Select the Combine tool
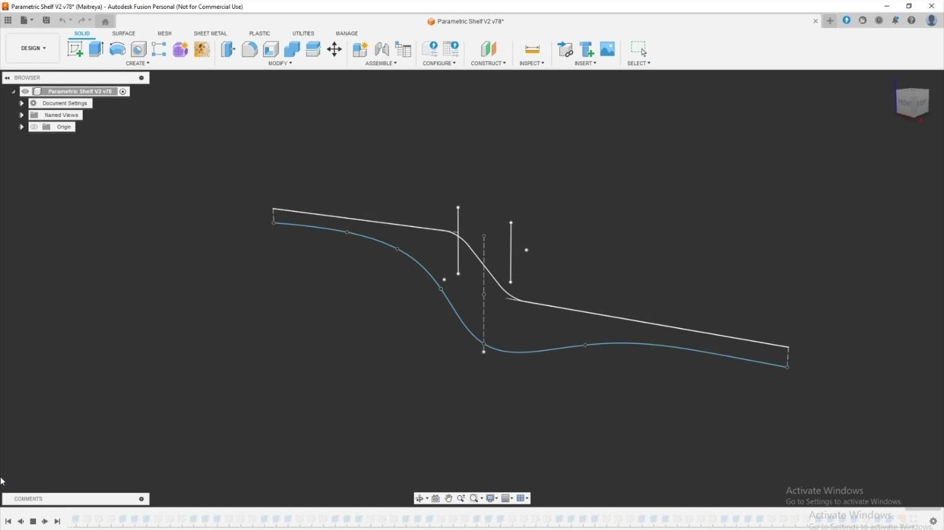The width and height of the screenshot is (944, 530). tap(292, 49)
